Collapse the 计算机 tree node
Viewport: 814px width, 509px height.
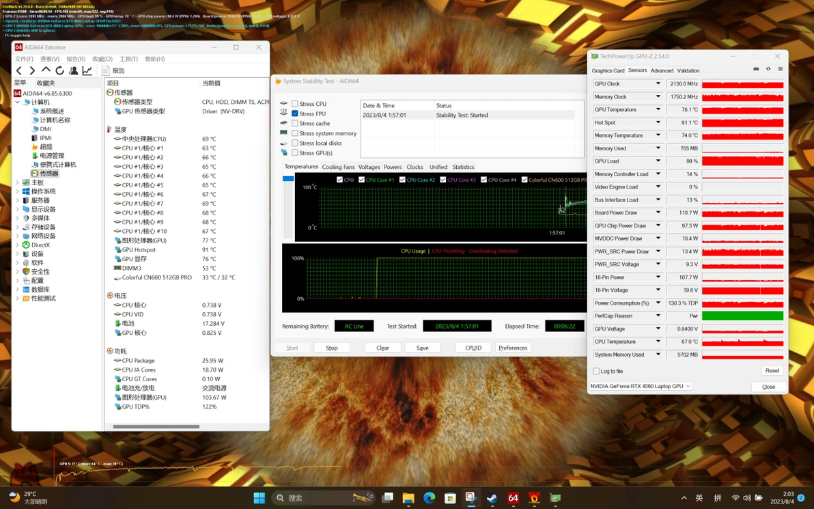18,102
